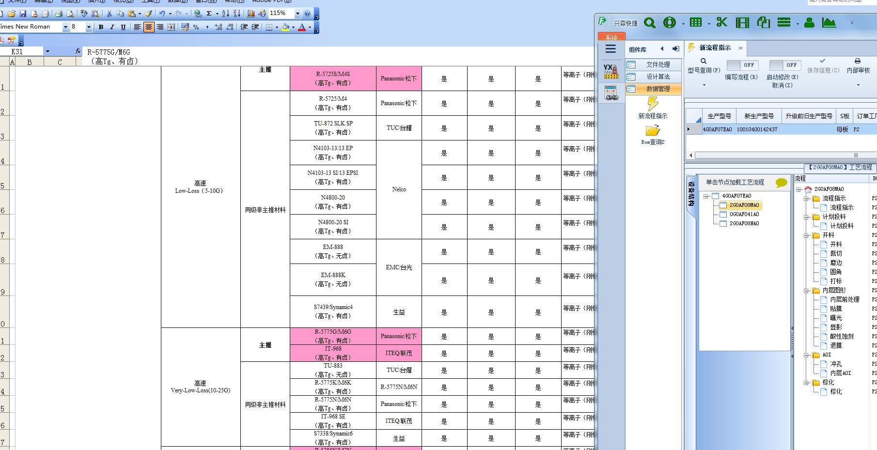Click the Format Painter brush icon

148,14
